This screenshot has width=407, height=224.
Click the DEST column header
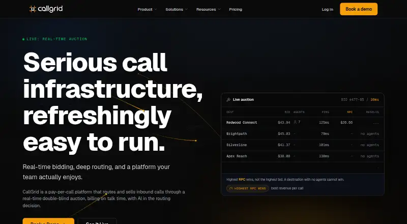coord(230,112)
